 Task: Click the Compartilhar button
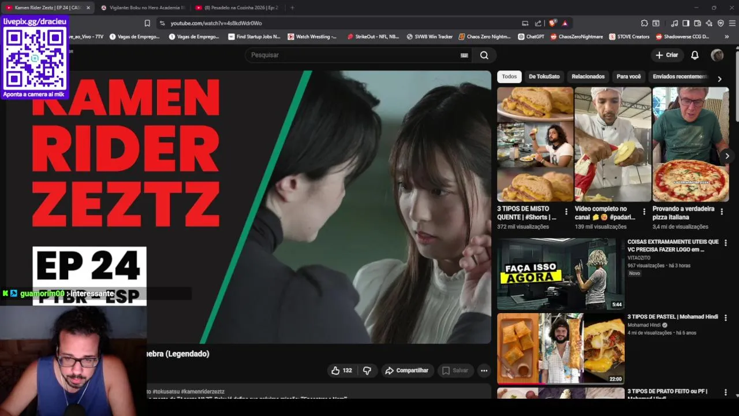(406, 370)
